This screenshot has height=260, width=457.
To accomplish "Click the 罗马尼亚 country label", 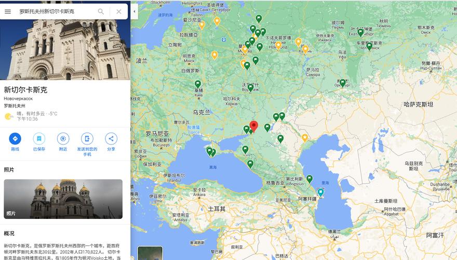I will click(x=157, y=134).
